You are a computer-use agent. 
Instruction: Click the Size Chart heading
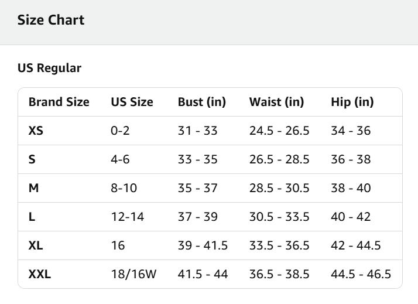coord(51,20)
